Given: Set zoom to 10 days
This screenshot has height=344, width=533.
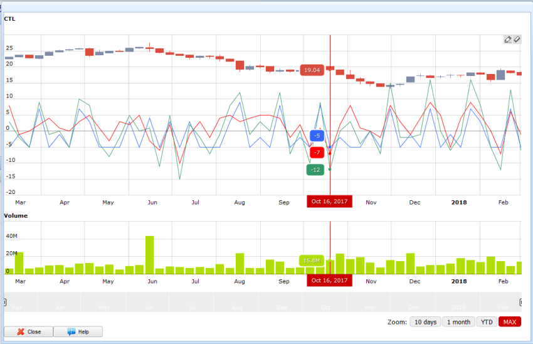Looking at the screenshot, I should (x=425, y=322).
